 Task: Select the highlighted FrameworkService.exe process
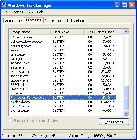coord(63,98)
